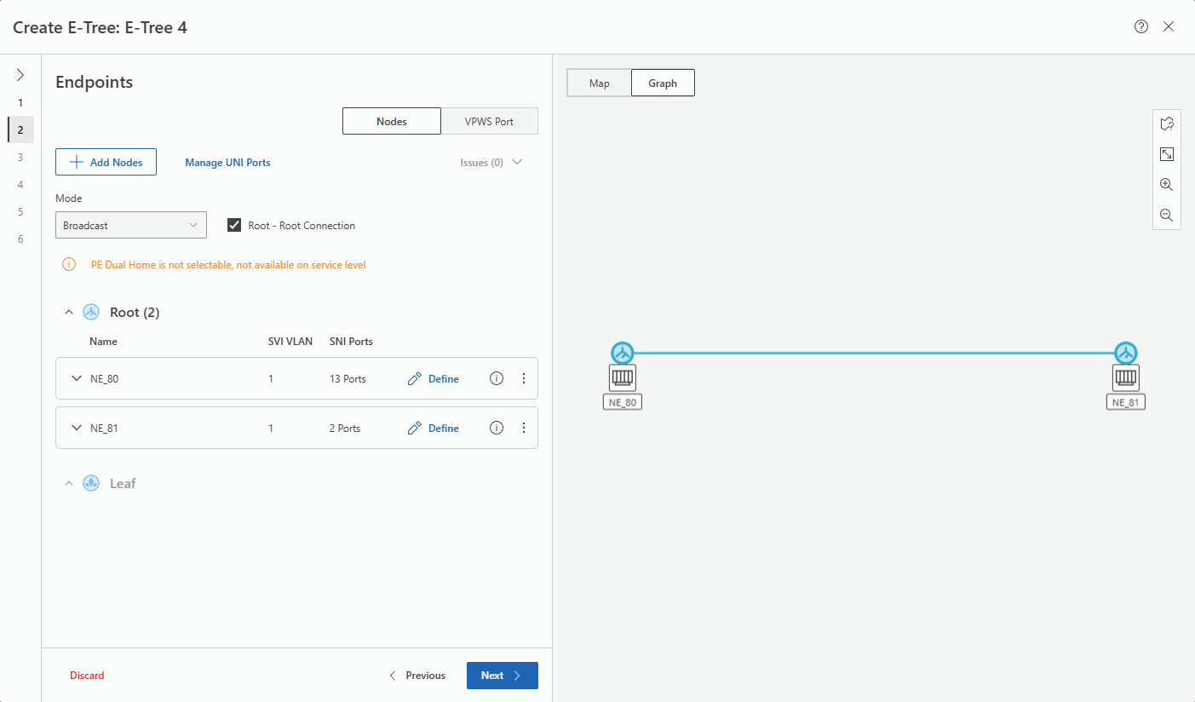Screen dimensions: 1195x702
Task: Expand the NE_80 row chevron
Action: point(77,379)
